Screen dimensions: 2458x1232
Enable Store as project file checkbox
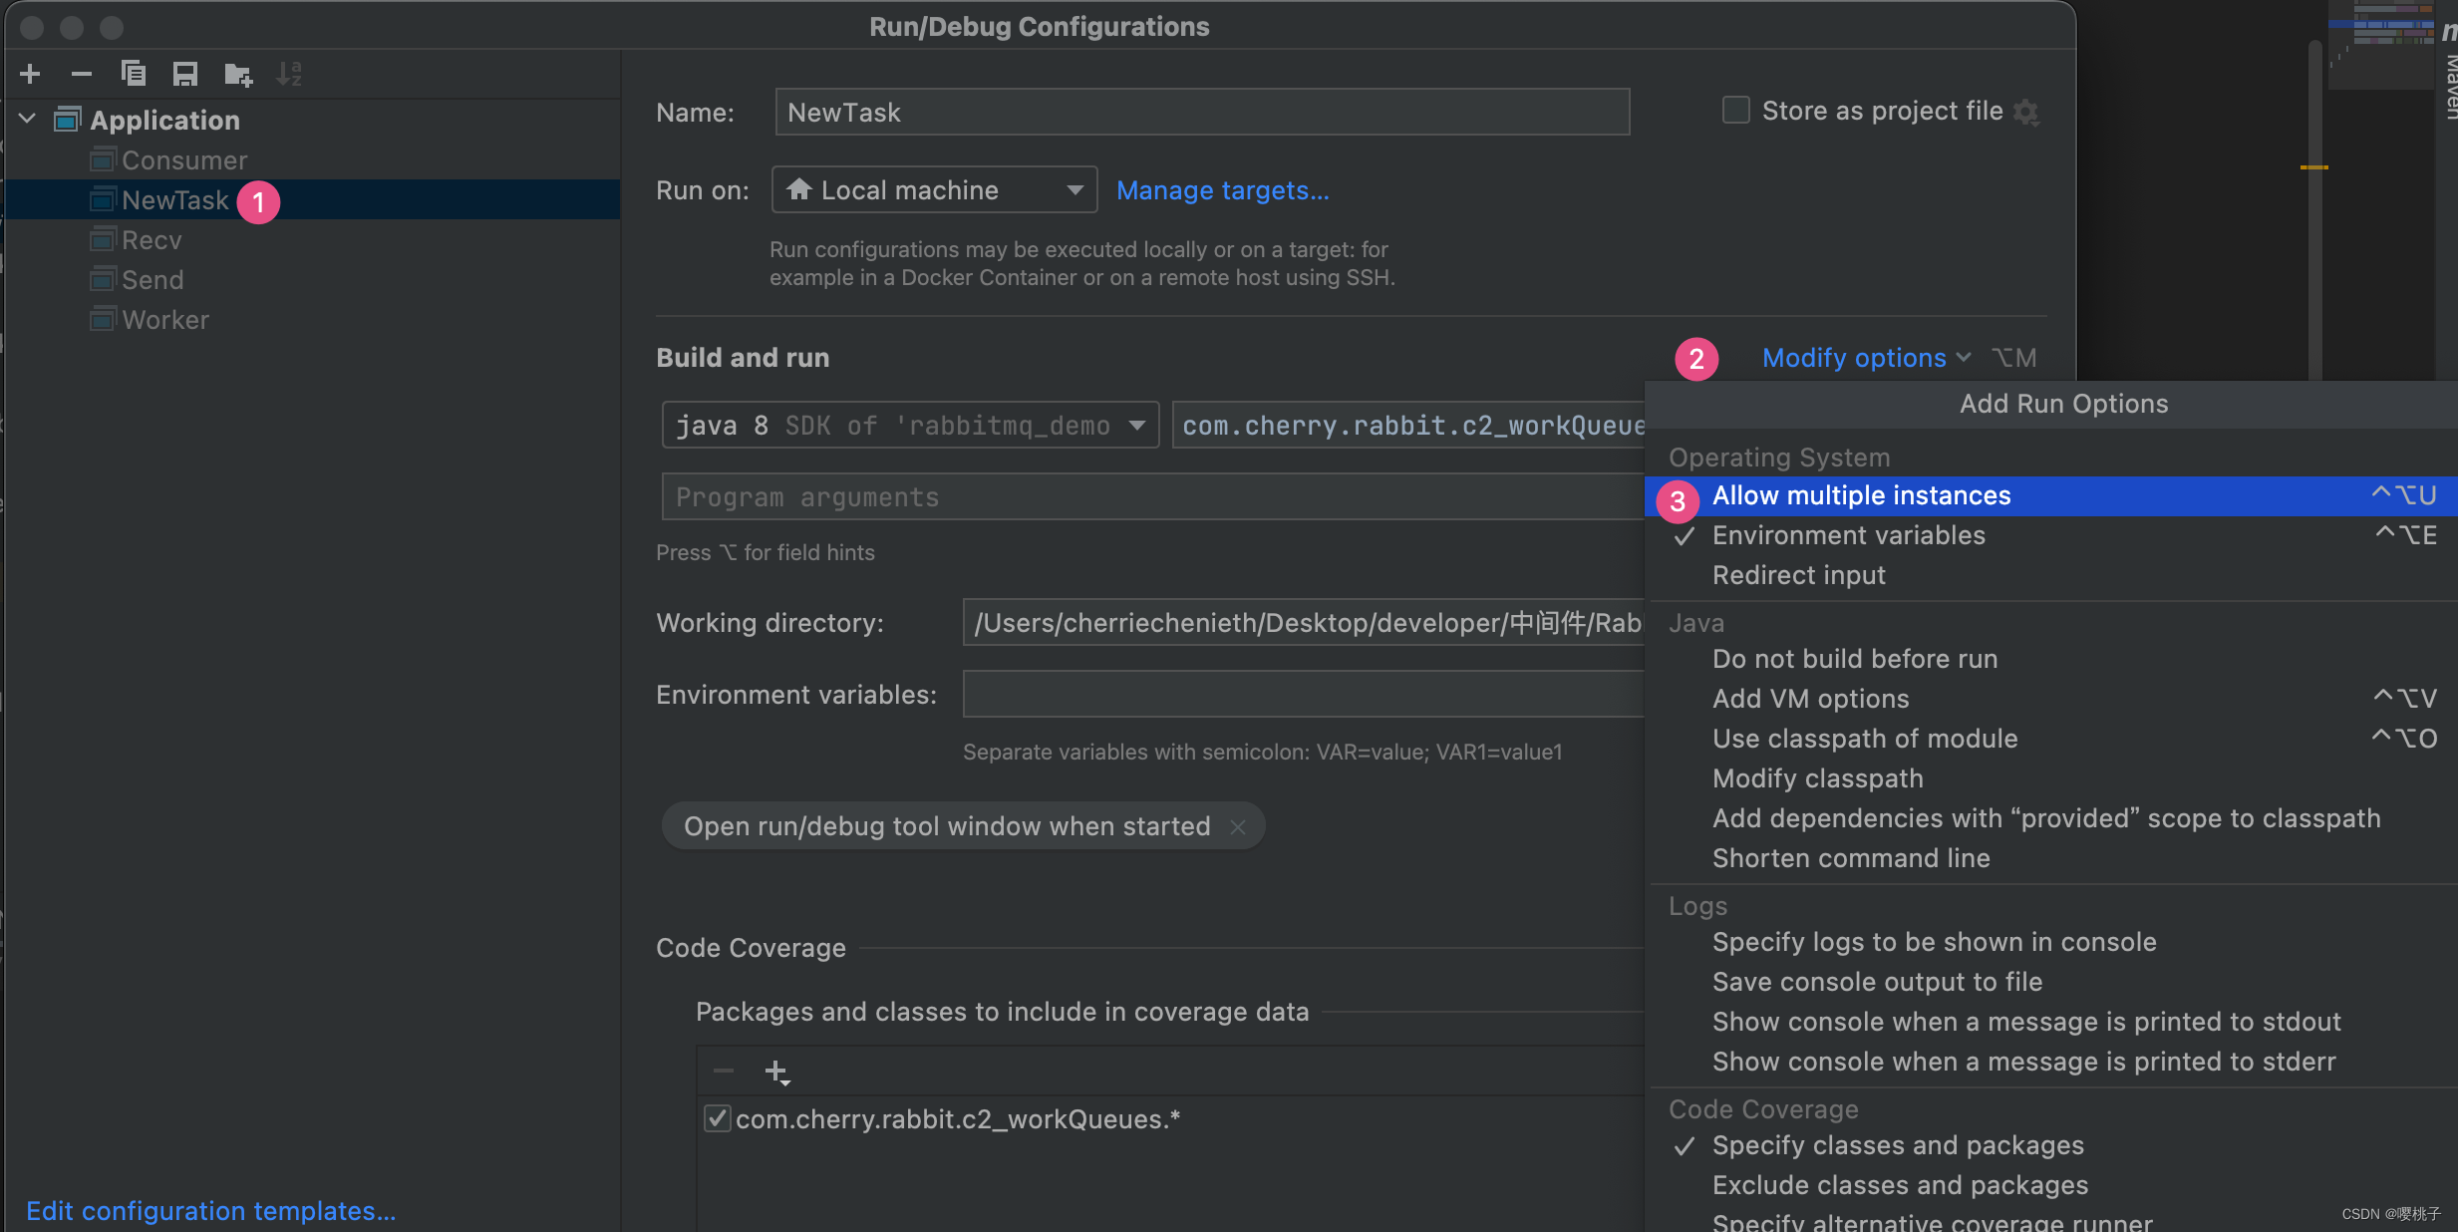1736,110
